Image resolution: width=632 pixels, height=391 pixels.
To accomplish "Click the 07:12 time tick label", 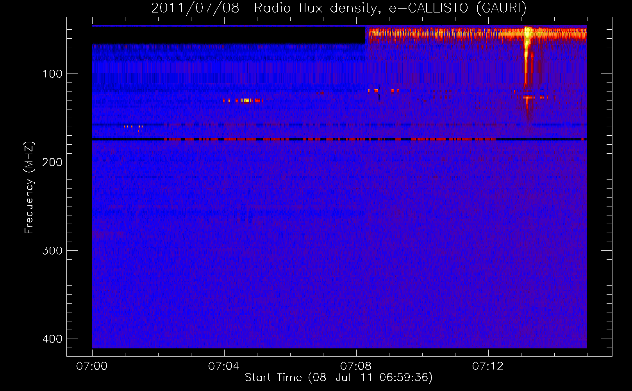I will click(487, 366).
